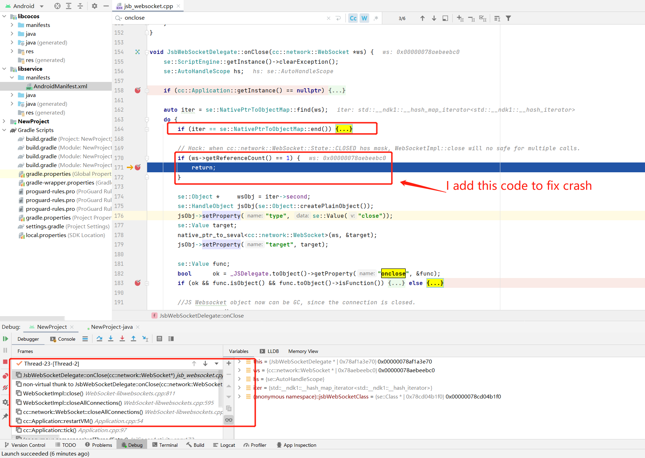Switch to the LLDB tab
Screen dimensions: 645x458
coord(269,351)
